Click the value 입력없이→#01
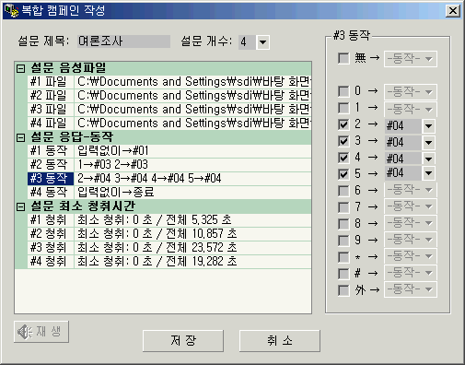The width and height of the screenshot is (465, 365). click(x=113, y=151)
